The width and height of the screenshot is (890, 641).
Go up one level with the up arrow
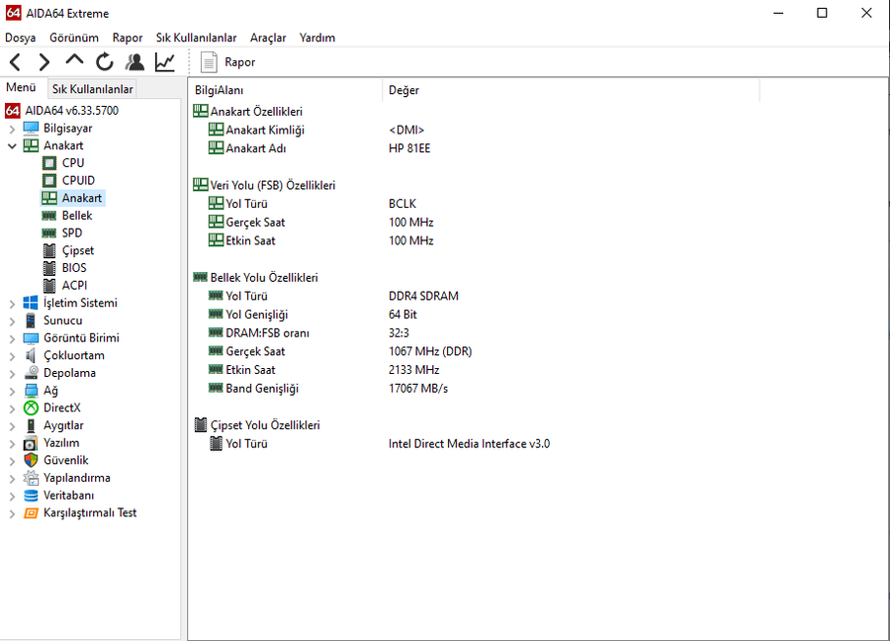tap(74, 60)
